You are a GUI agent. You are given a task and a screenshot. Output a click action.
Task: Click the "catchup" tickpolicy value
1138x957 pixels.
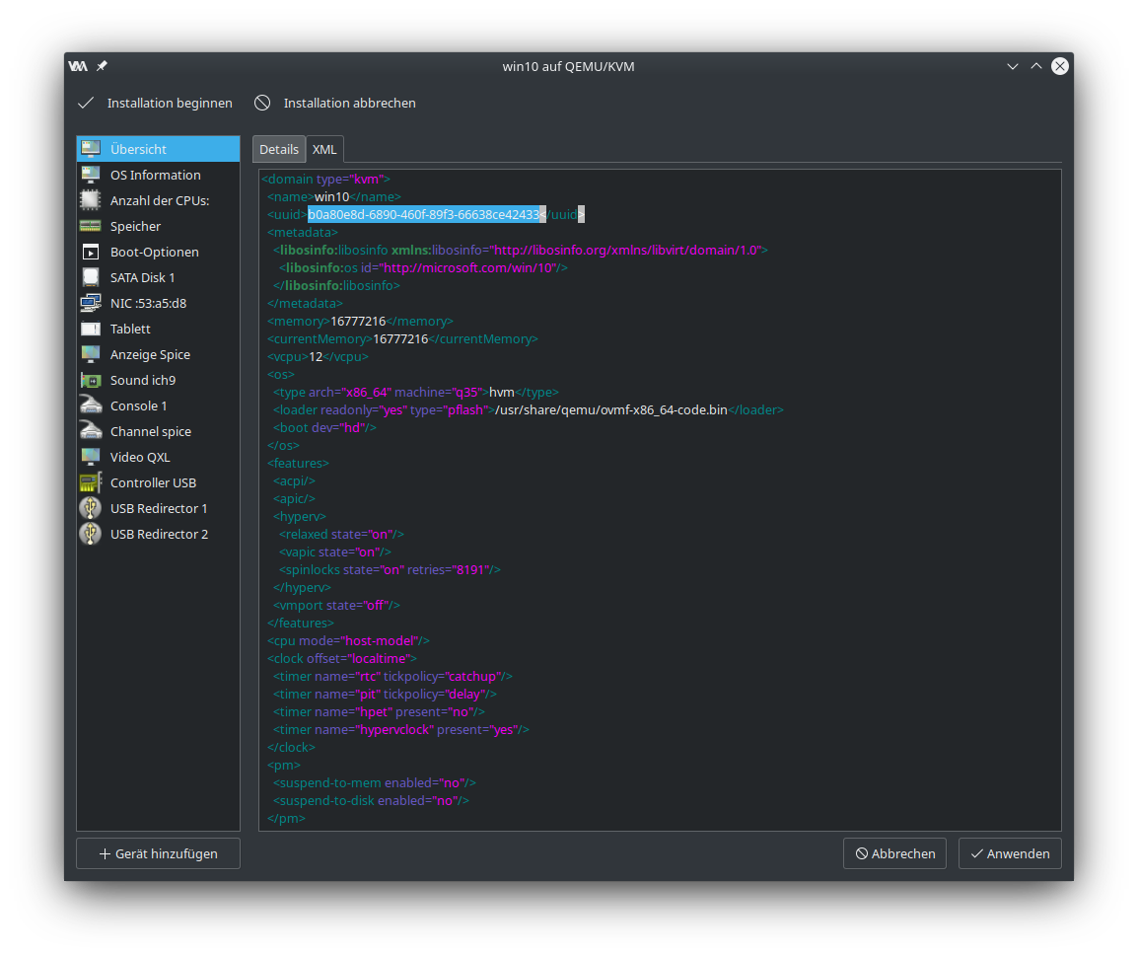coord(472,677)
